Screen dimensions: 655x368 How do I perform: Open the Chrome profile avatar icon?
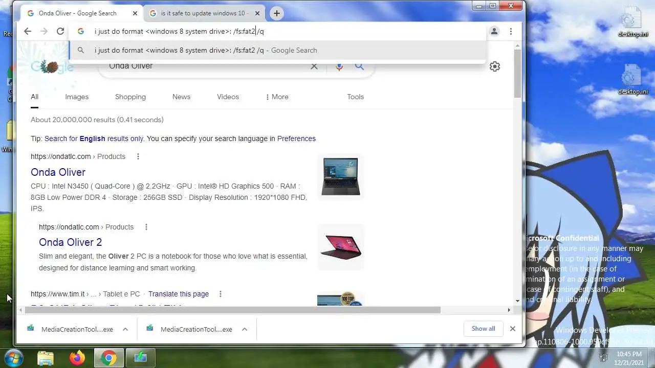click(494, 31)
